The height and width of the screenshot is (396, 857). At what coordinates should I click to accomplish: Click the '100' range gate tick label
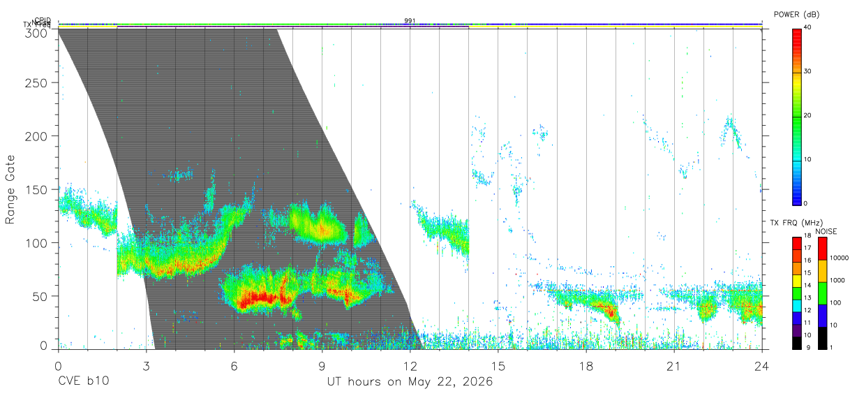pyautogui.click(x=38, y=243)
